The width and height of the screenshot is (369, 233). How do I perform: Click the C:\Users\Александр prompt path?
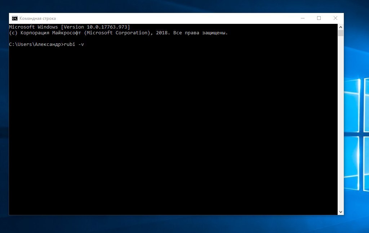[35, 44]
